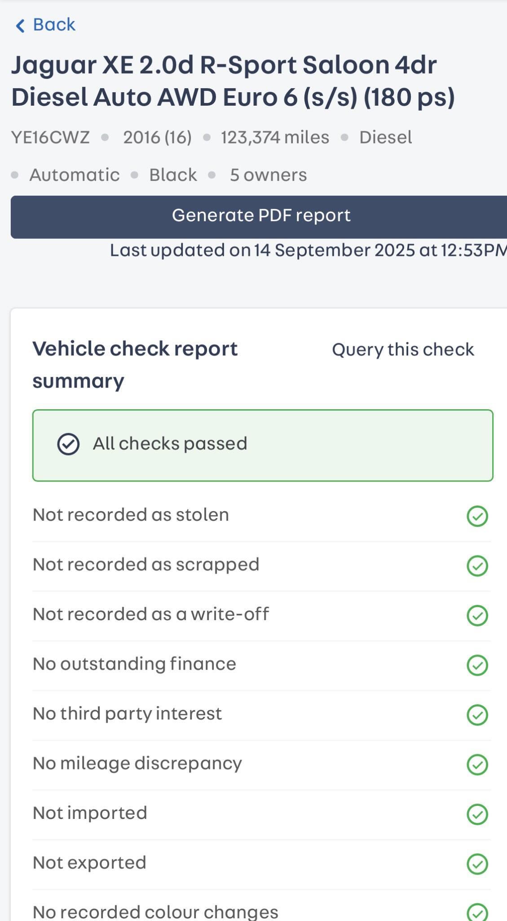Select the No outstanding finance row text

pyautogui.click(x=134, y=664)
